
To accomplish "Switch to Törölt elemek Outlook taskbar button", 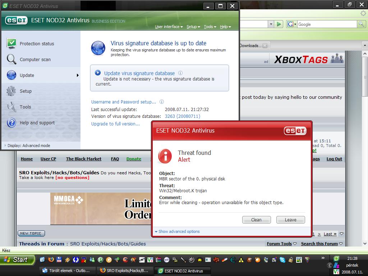I will 68,271.
